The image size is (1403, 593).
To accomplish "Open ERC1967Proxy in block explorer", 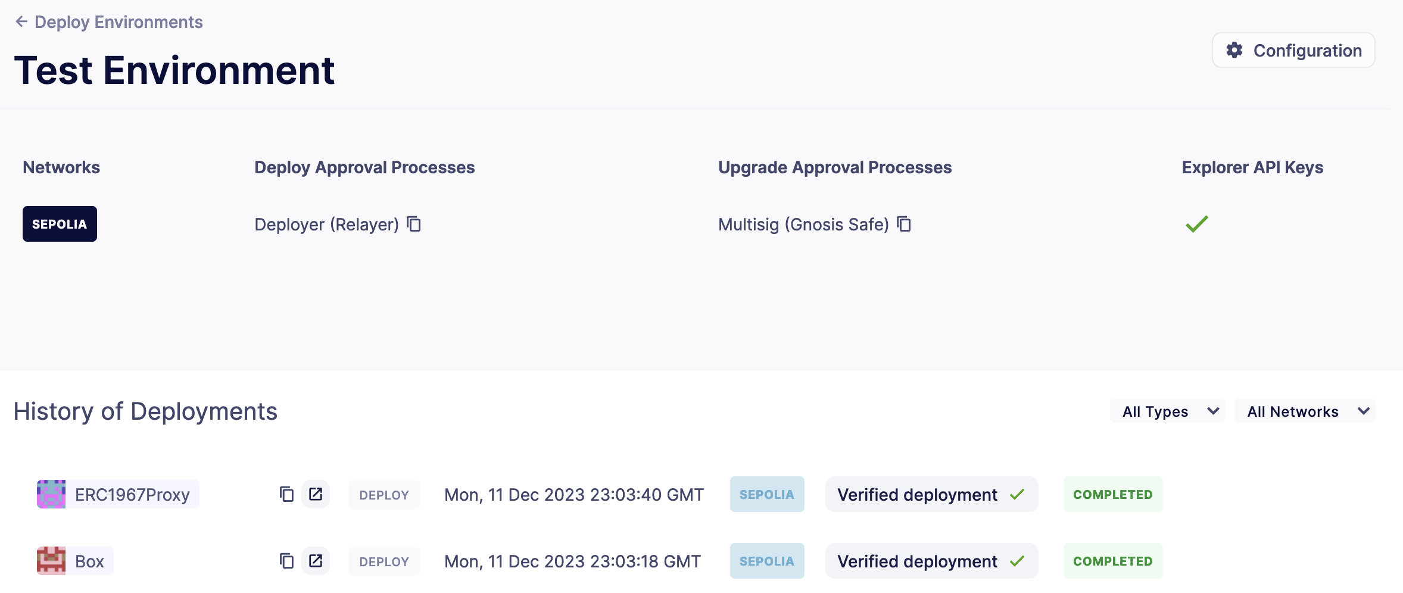I will click(316, 494).
